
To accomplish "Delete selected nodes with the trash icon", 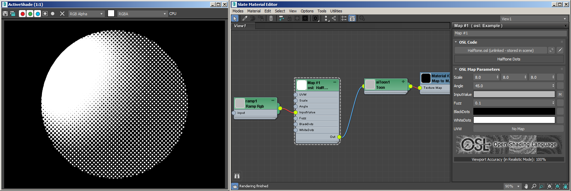I will [271, 18].
